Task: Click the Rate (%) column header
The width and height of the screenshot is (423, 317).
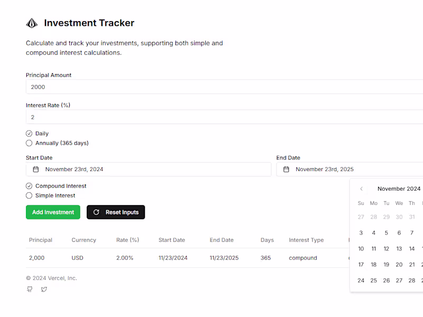Action: point(127,239)
